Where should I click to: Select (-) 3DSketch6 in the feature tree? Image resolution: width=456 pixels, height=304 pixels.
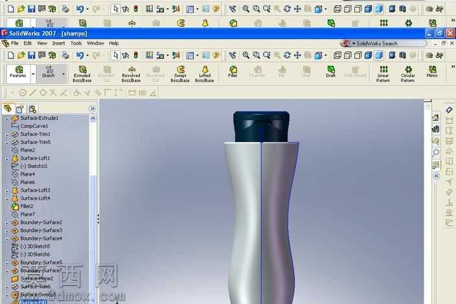35,254
